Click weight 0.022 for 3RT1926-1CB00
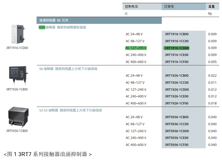The width and height of the screenshot is (222, 163). [212, 76]
